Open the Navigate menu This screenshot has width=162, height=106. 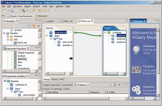point(18,6)
